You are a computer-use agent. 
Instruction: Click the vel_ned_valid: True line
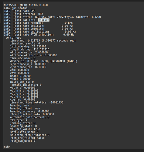25,129
